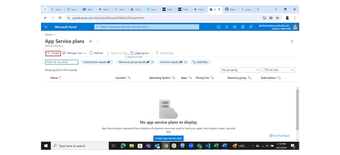Screen dimensions: 340x155
Task: Go back using the browser back arrow
Action: (45, 18)
